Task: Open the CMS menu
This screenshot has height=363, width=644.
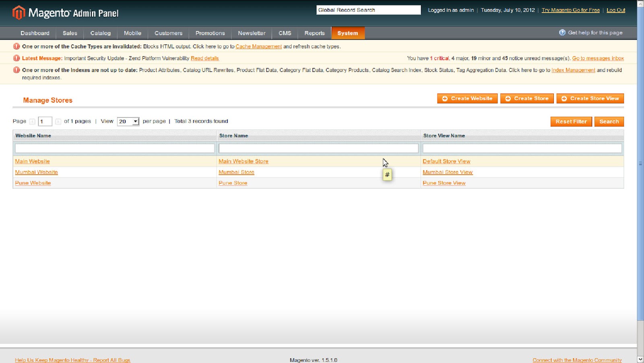Action: click(285, 33)
